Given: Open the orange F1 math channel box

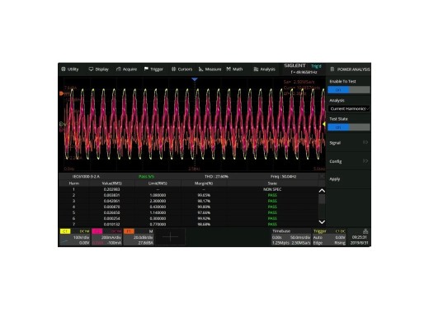Looking at the screenshot, I should (x=139, y=237).
